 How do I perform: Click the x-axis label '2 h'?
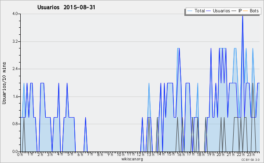click(40, 154)
